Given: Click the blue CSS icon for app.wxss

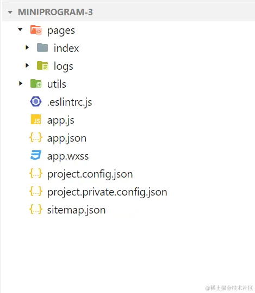Looking at the screenshot, I should 36,155.
